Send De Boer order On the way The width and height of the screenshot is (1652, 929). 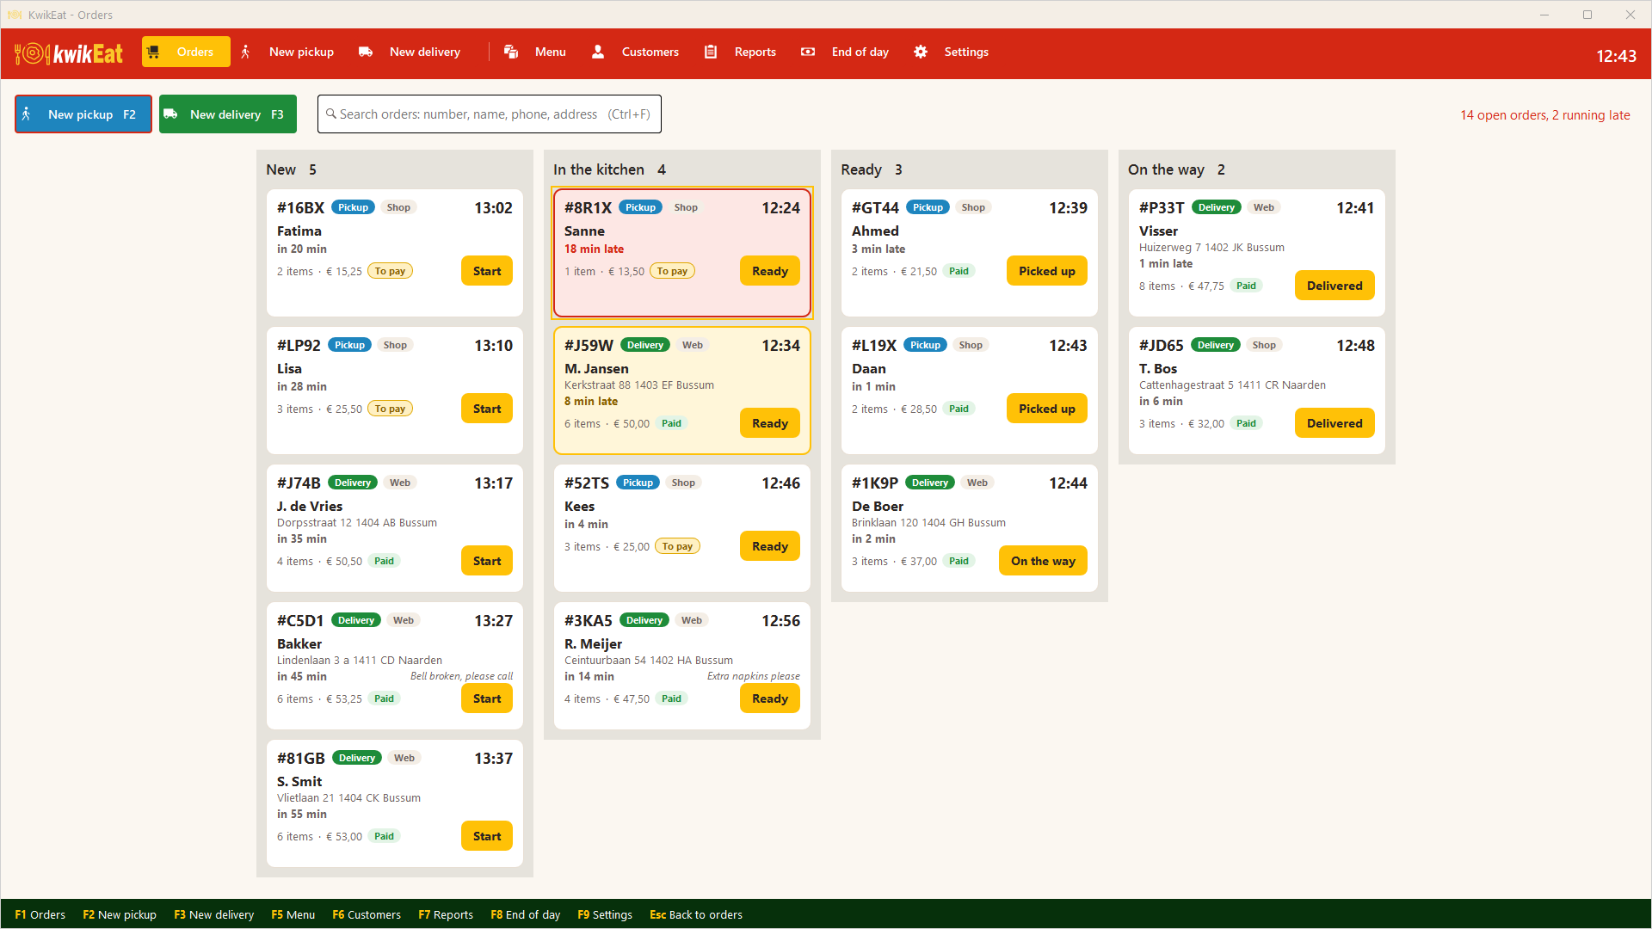[x=1043, y=561]
